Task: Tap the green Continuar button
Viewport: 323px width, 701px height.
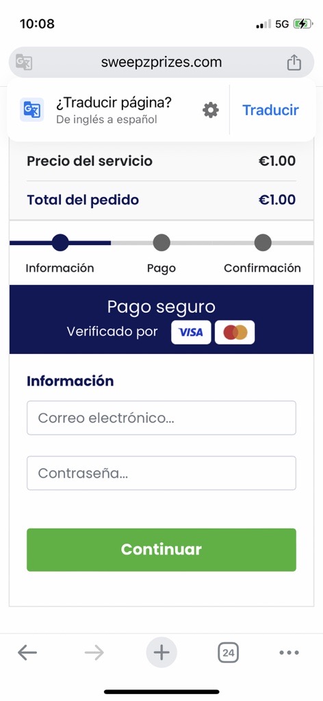Action: click(x=161, y=550)
